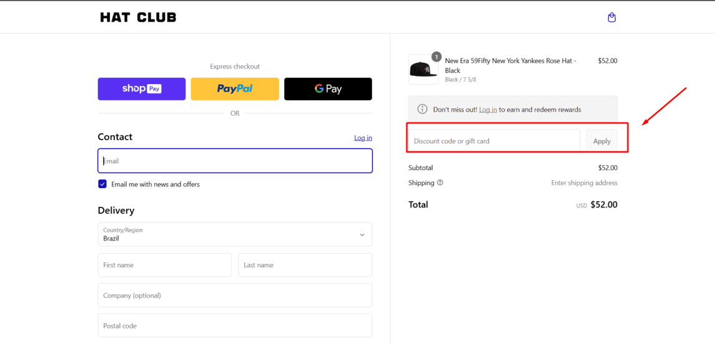The width and height of the screenshot is (715, 344).
Task: Focus the First name field
Action: click(165, 265)
